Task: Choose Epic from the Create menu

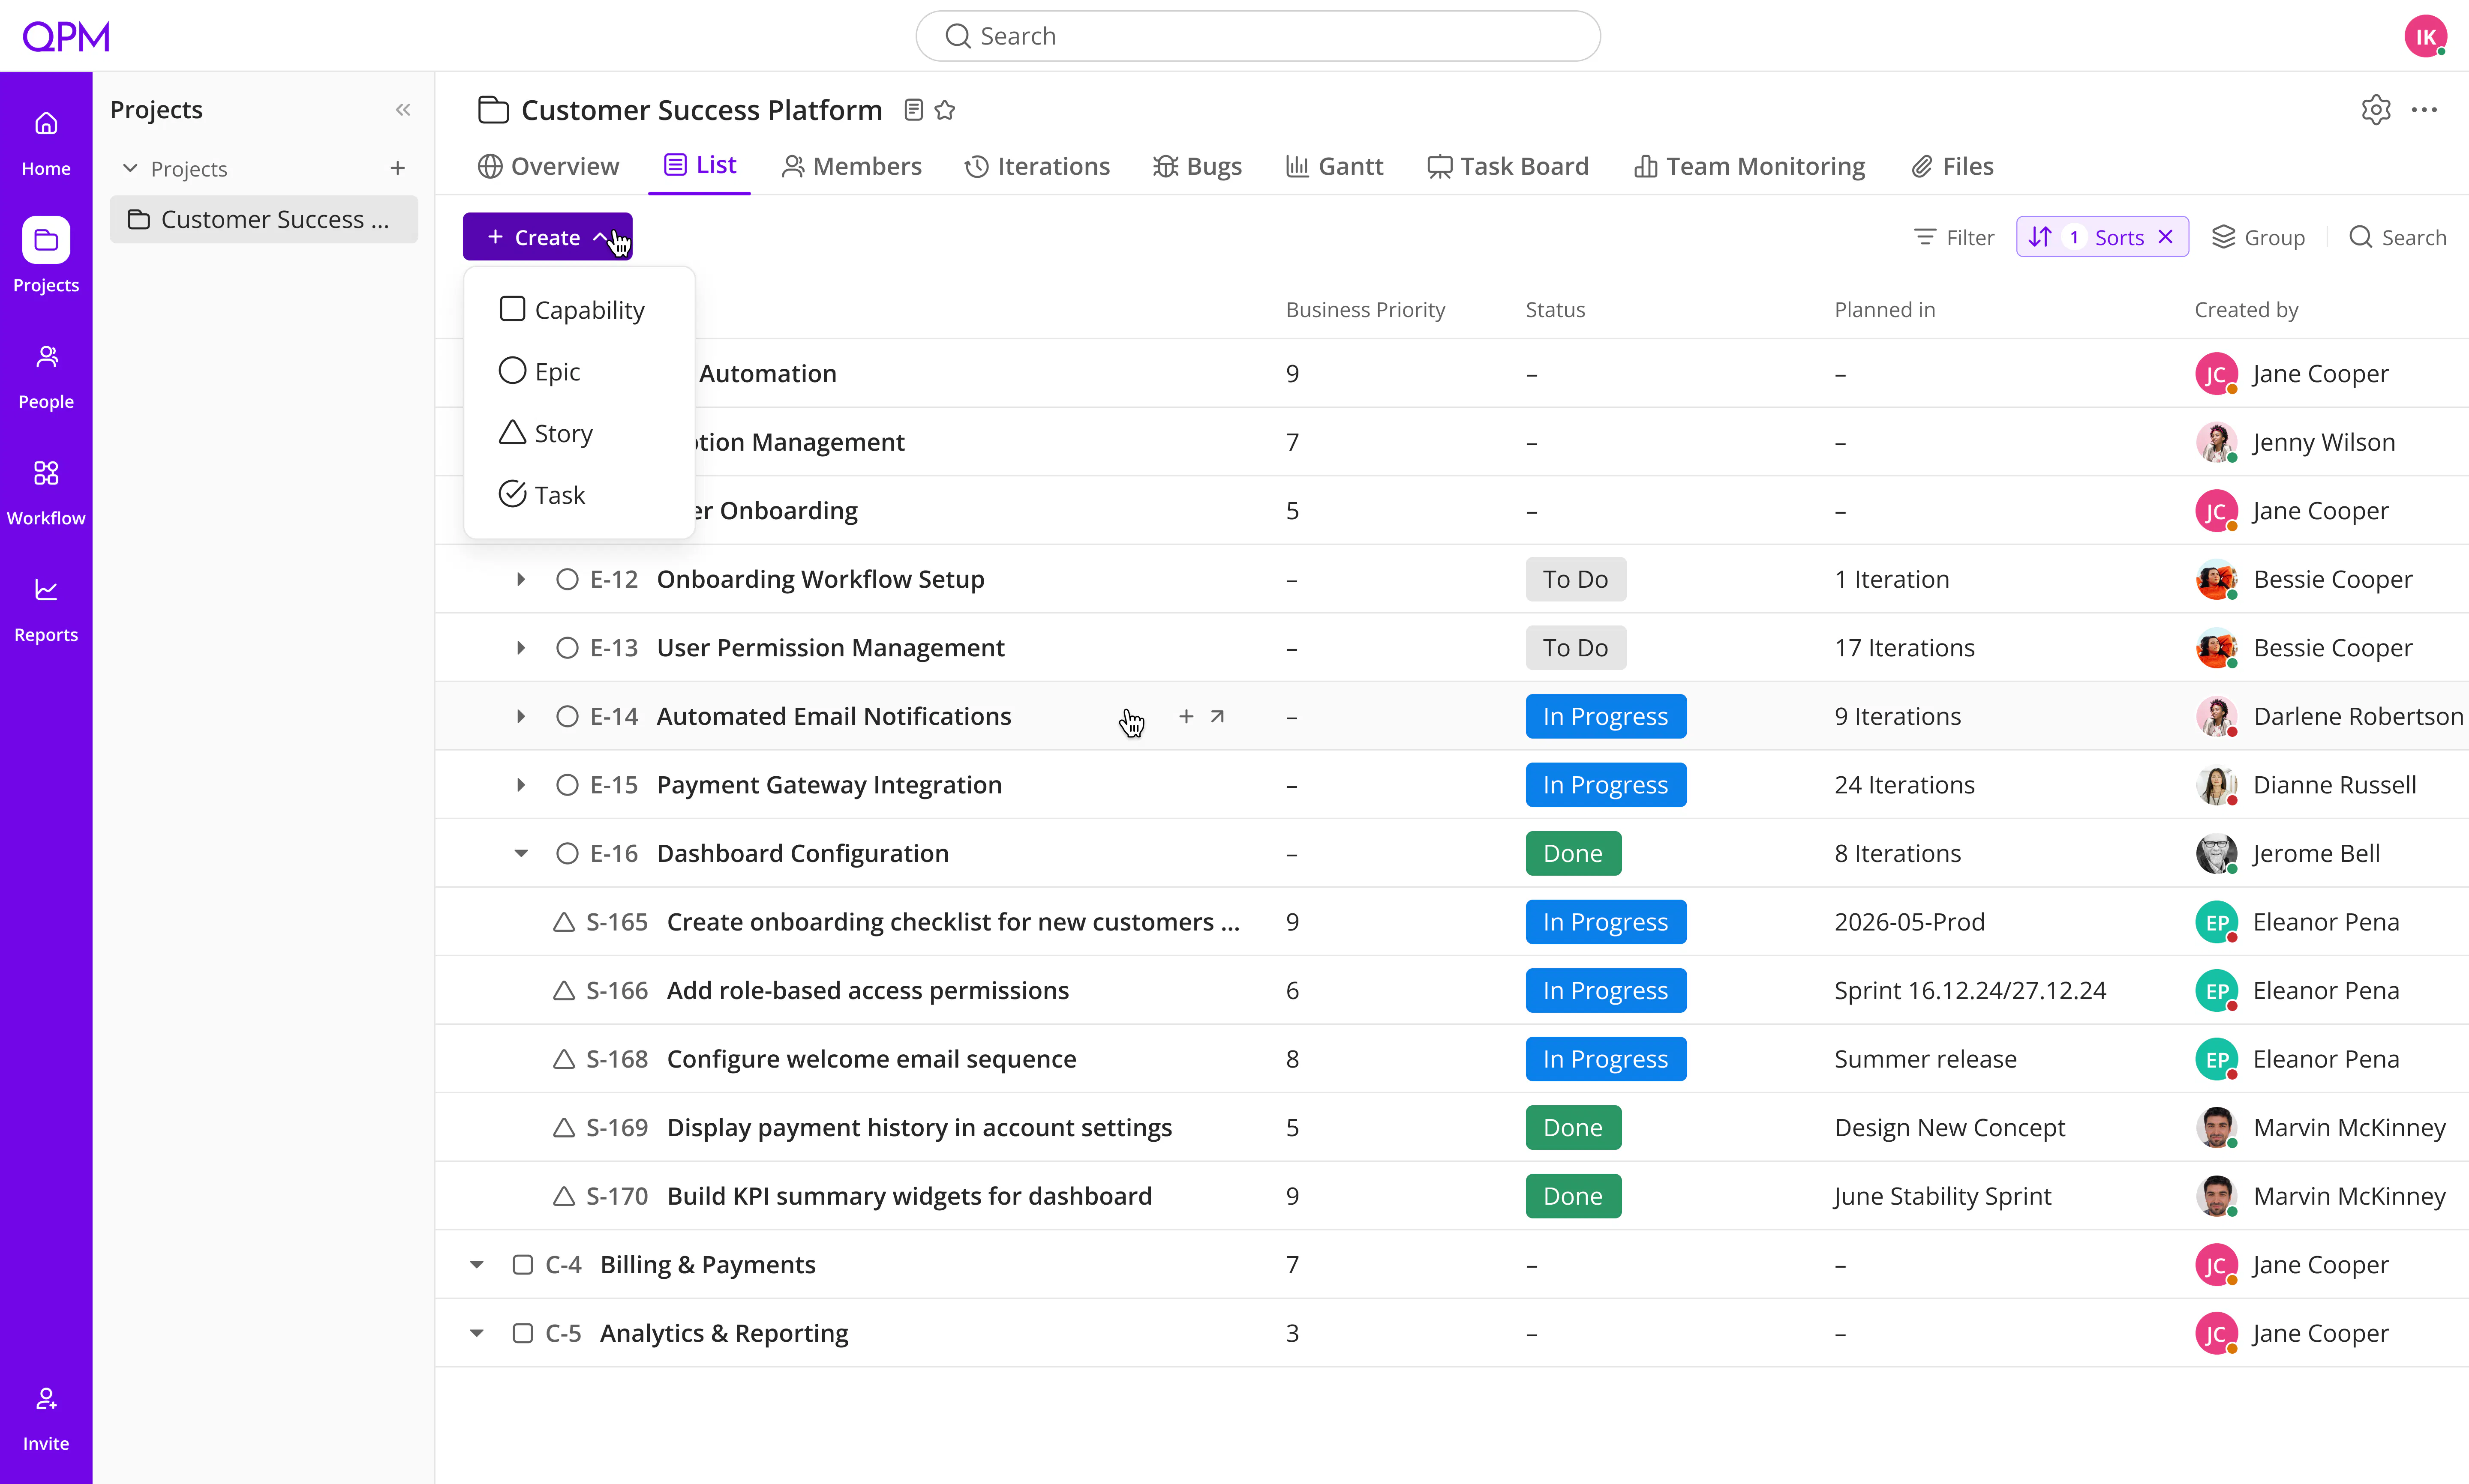Action: pos(578,371)
